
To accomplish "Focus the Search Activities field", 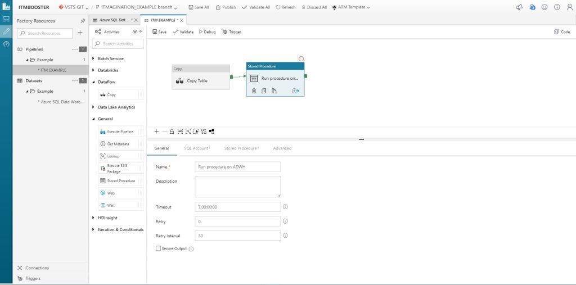I will tap(118, 44).
